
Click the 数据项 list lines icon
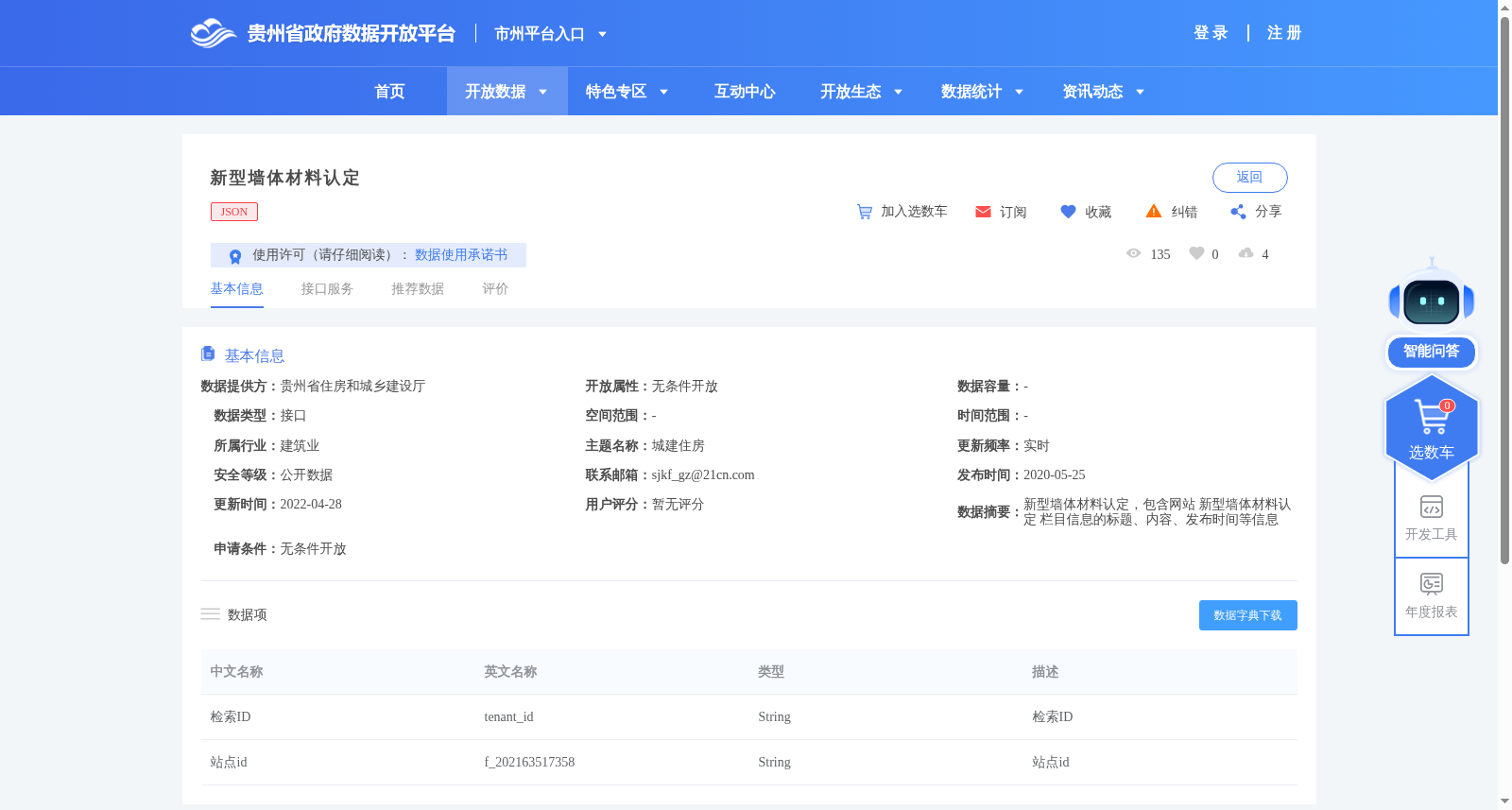[x=210, y=614]
